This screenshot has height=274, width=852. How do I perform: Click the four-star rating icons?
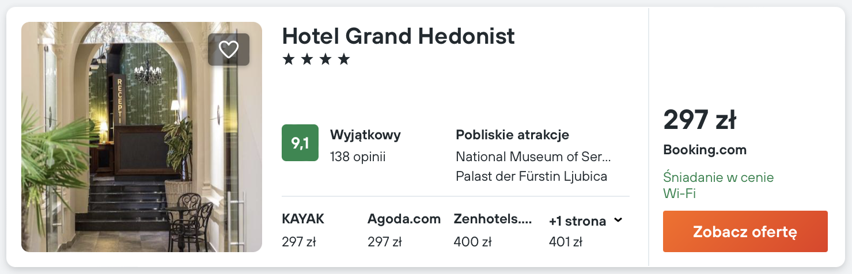pyautogui.click(x=316, y=59)
